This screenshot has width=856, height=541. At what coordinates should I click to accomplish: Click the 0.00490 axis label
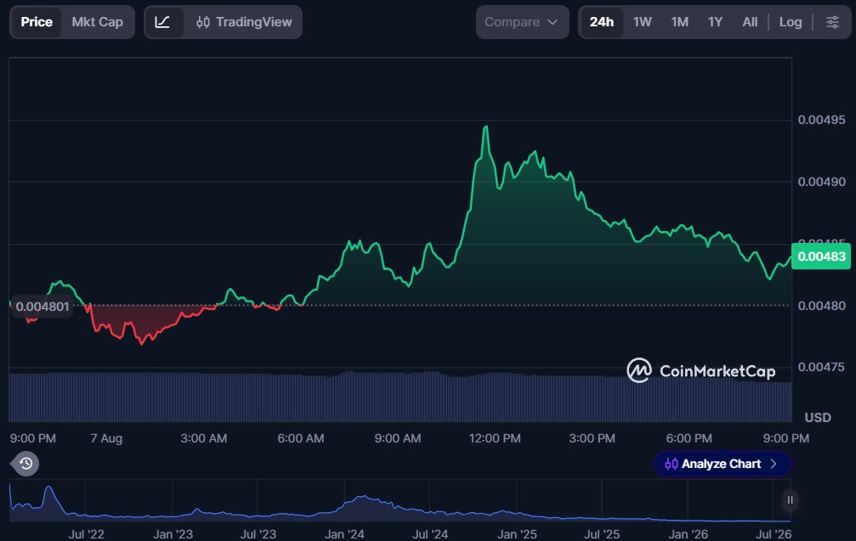822,182
